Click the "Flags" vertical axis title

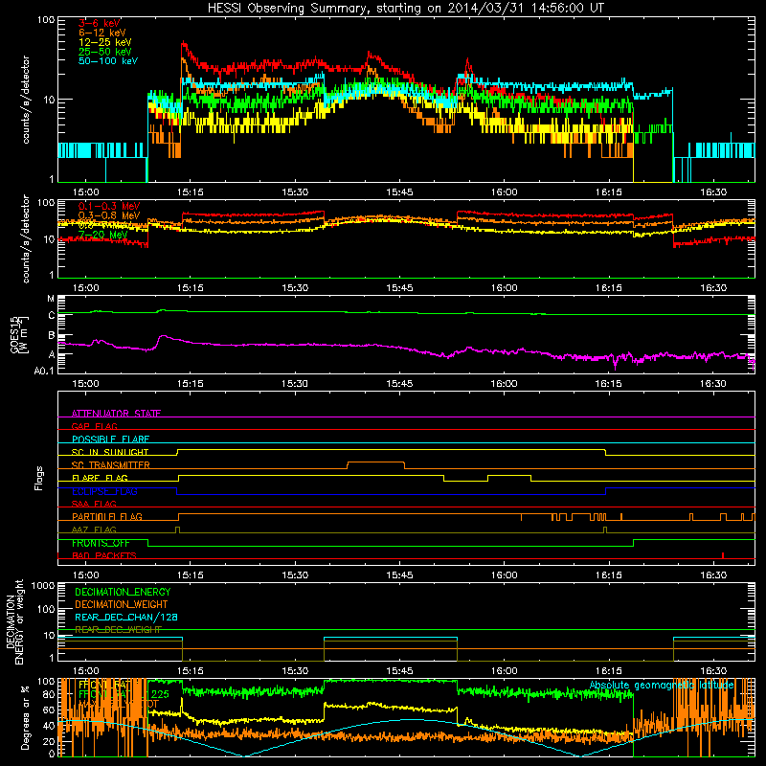pos(38,478)
